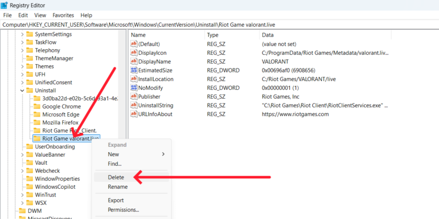Select the Mozilla Firefox key folder icon
439x219 pixels.
pyautogui.click(x=37, y=123)
